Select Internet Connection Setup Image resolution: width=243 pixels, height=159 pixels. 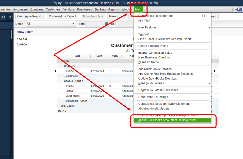172,53
